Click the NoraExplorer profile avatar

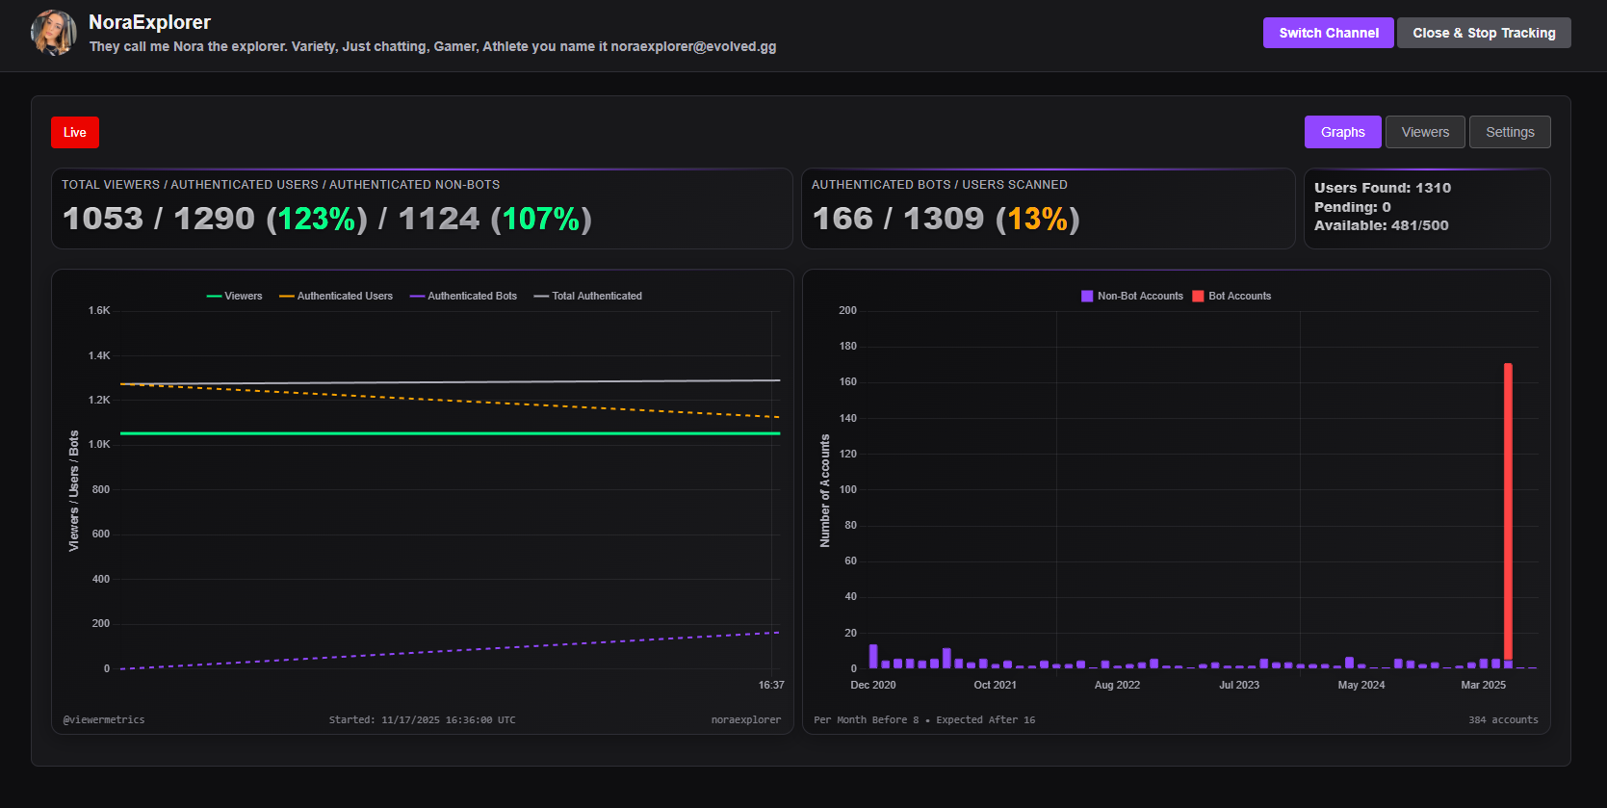tap(54, 33)
